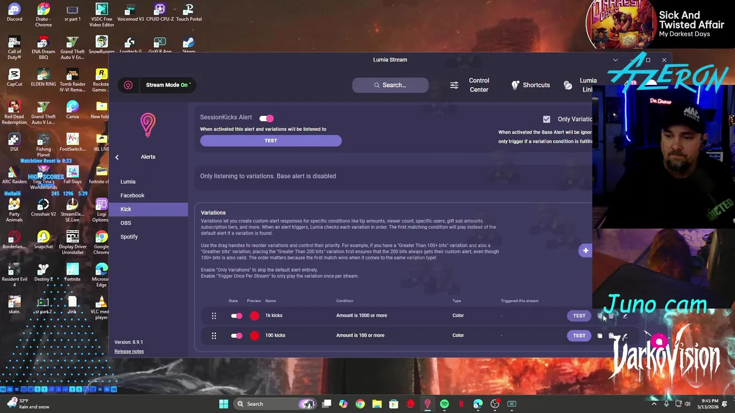This screenshot has height=413, width=735.
Task: Open the Shortcuts lightbulb icon
Action: [x=516, y=85]
